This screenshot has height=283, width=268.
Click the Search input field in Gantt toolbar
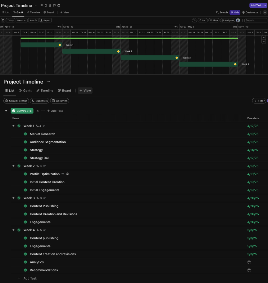click(256, 21)
